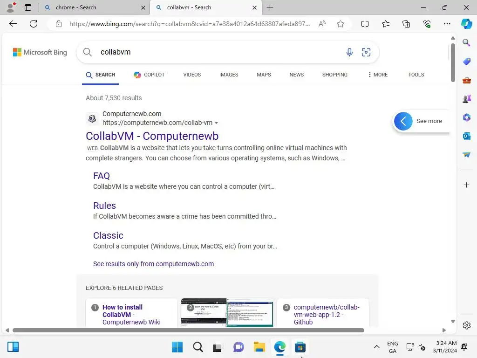
Task: Open the Shopping tag sidebar icon
Action: (x=466, y=62)
